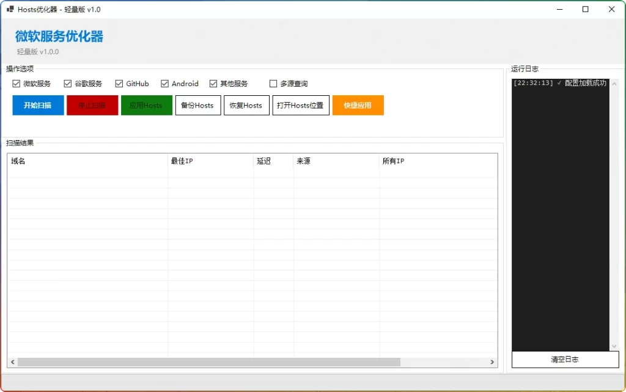Uncheck the 微软服务 checkbox
This screenshot has width=626, height=392.
(x=15, y=83)
